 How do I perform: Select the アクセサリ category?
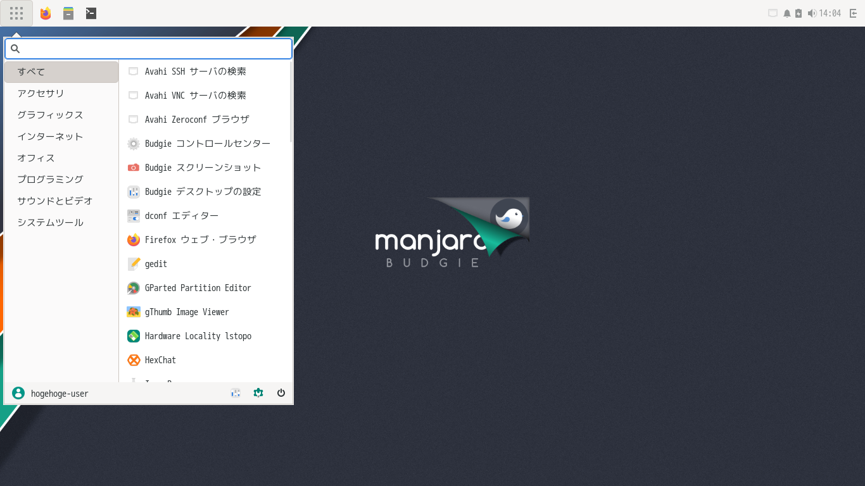coord(61,94)
